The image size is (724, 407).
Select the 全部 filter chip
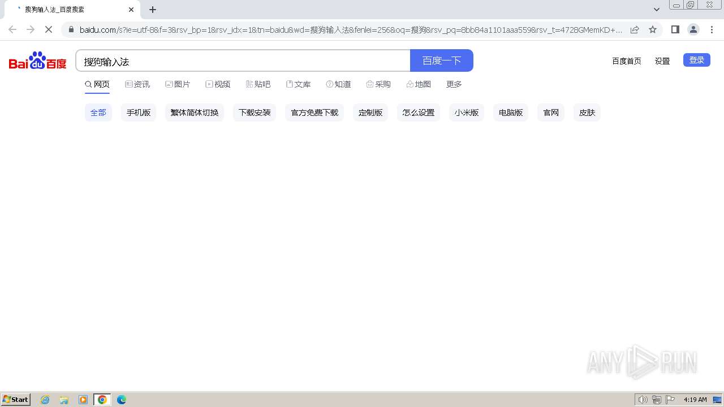pos(98,112)
